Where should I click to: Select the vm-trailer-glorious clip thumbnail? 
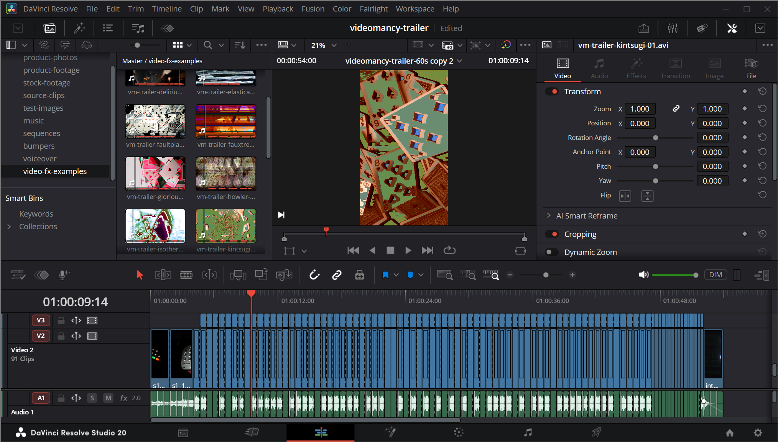155,173
